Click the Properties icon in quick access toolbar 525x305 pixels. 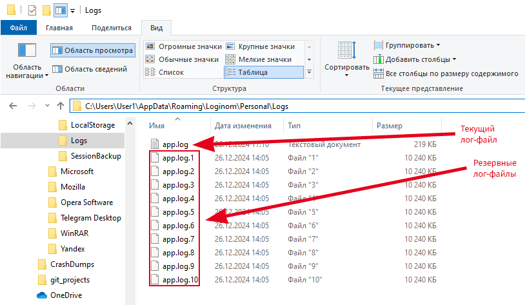[x=32, y=10]
